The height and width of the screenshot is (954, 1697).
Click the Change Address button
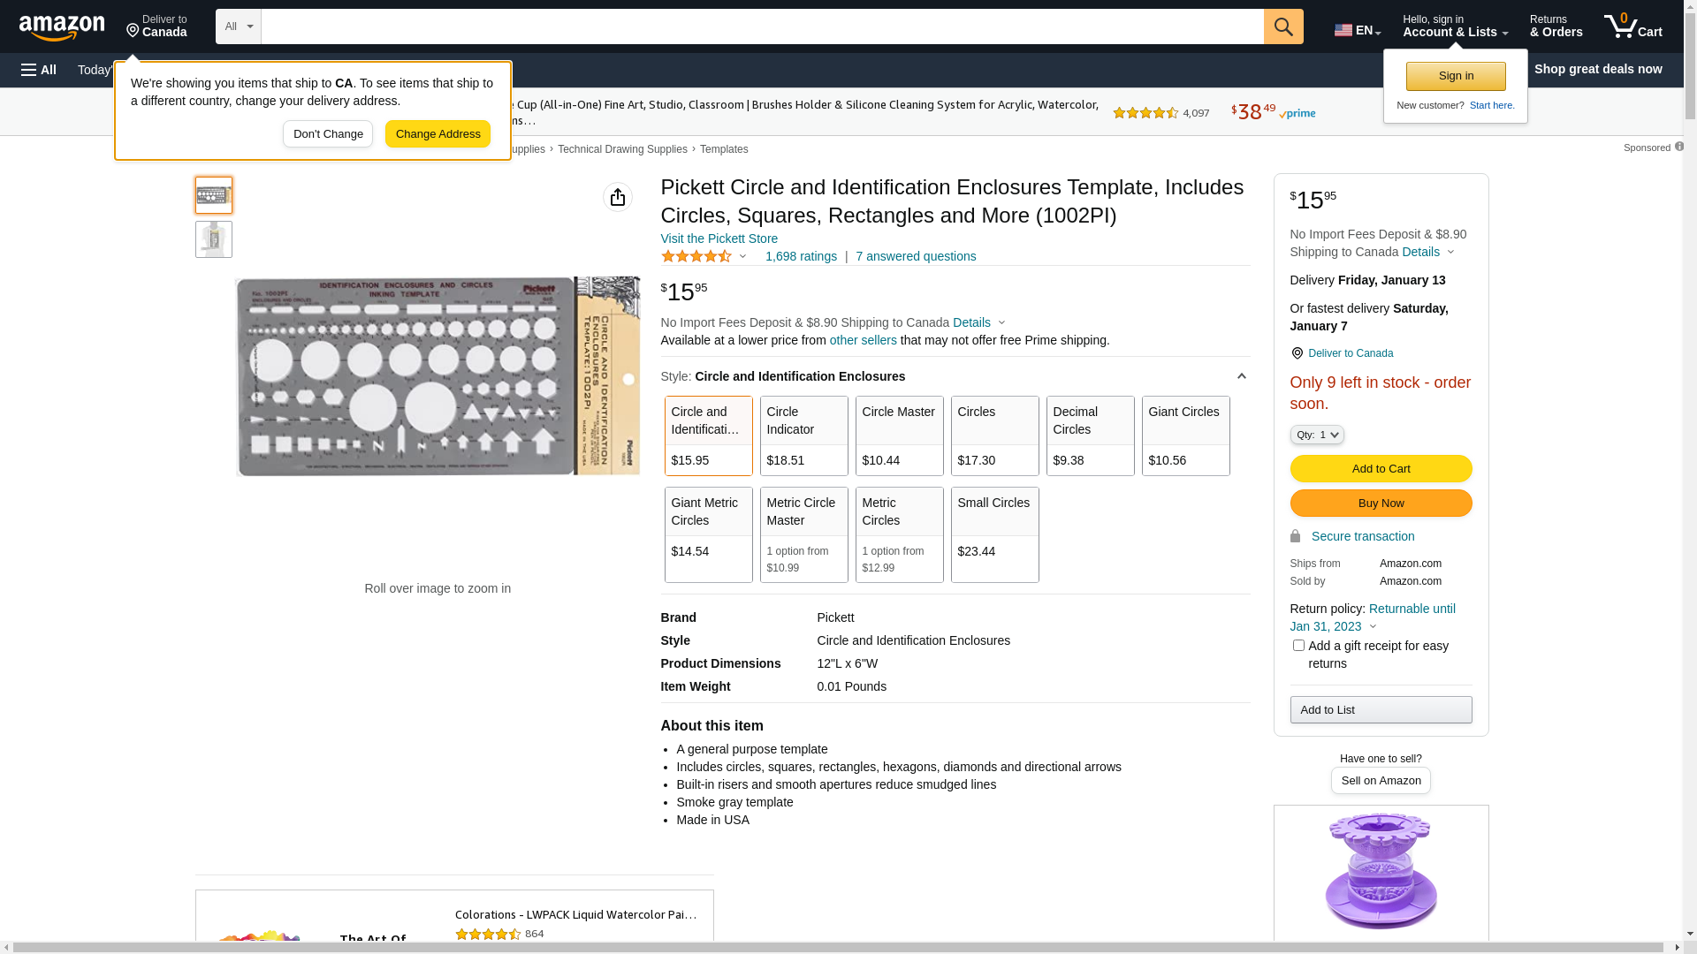(x=438, y=134)
